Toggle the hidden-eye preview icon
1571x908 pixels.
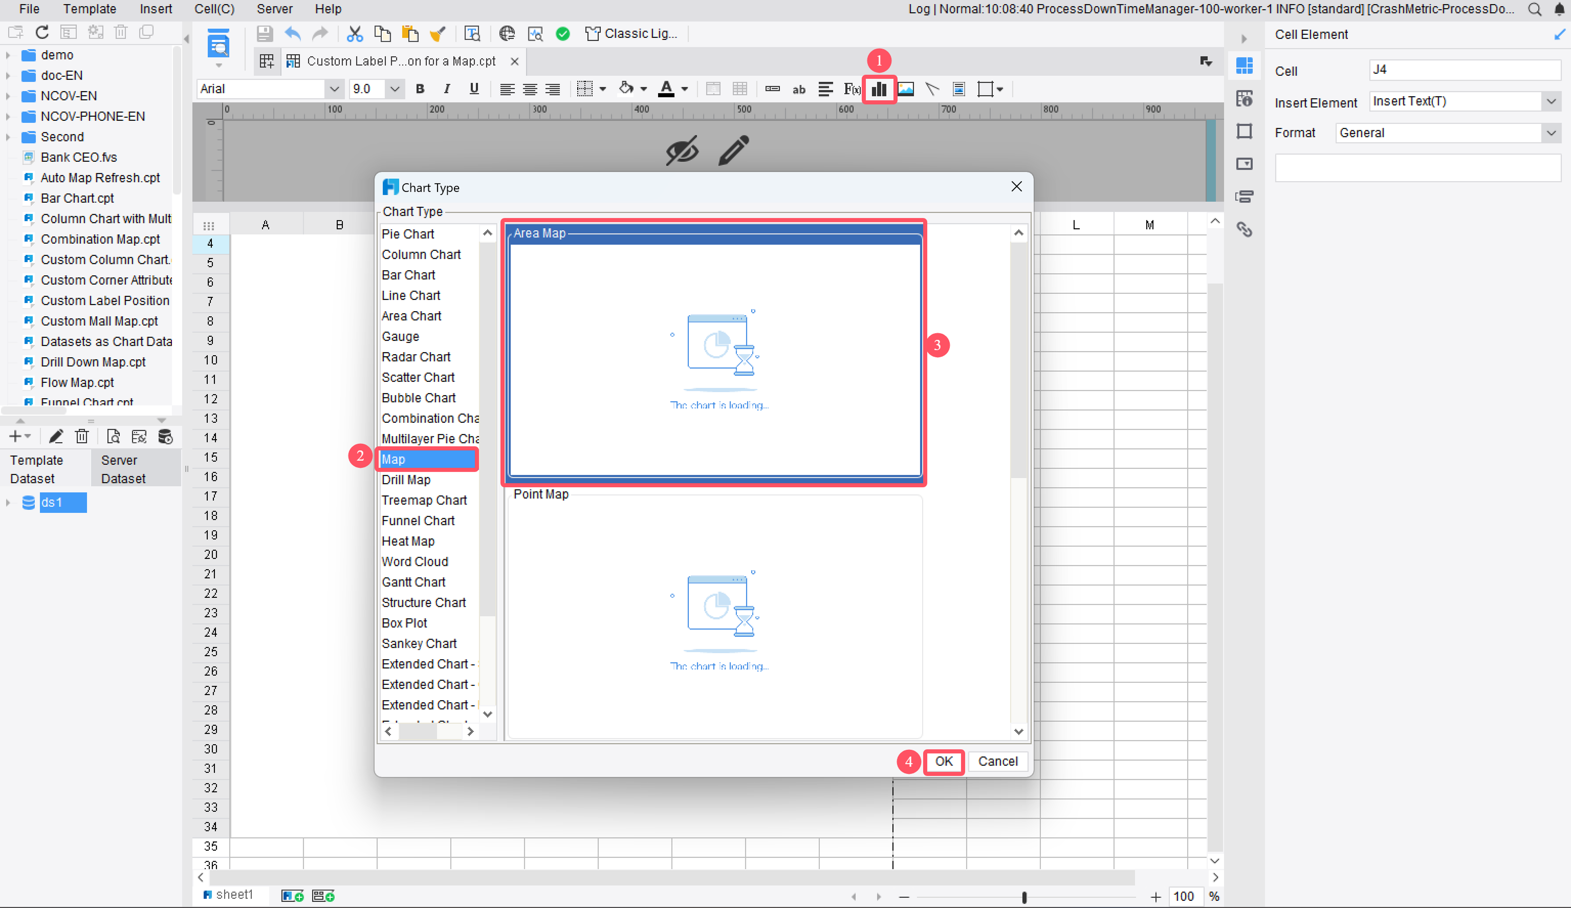tap(682, 150)
